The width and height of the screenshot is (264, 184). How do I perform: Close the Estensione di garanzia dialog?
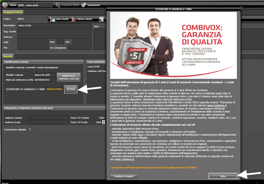(241, 8)
